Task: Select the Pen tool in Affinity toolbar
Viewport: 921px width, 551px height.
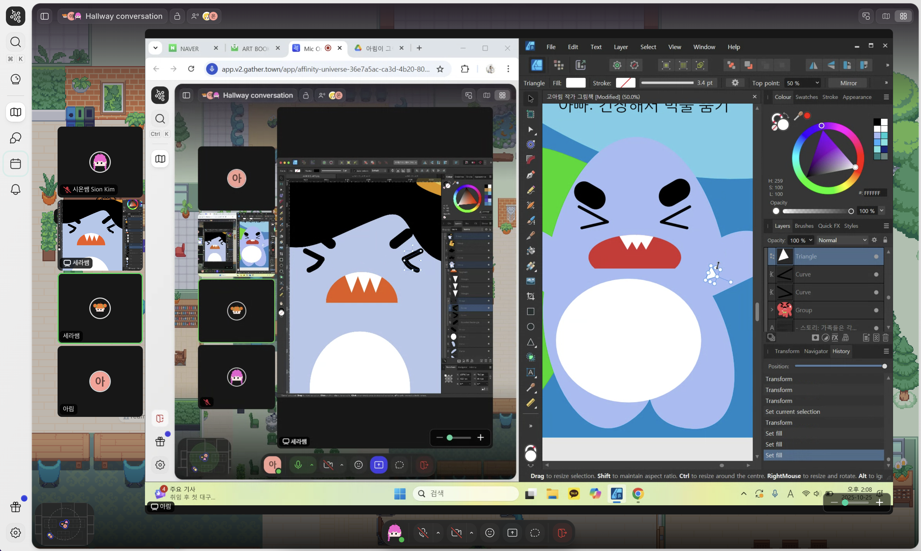Action: click(530, 174)
